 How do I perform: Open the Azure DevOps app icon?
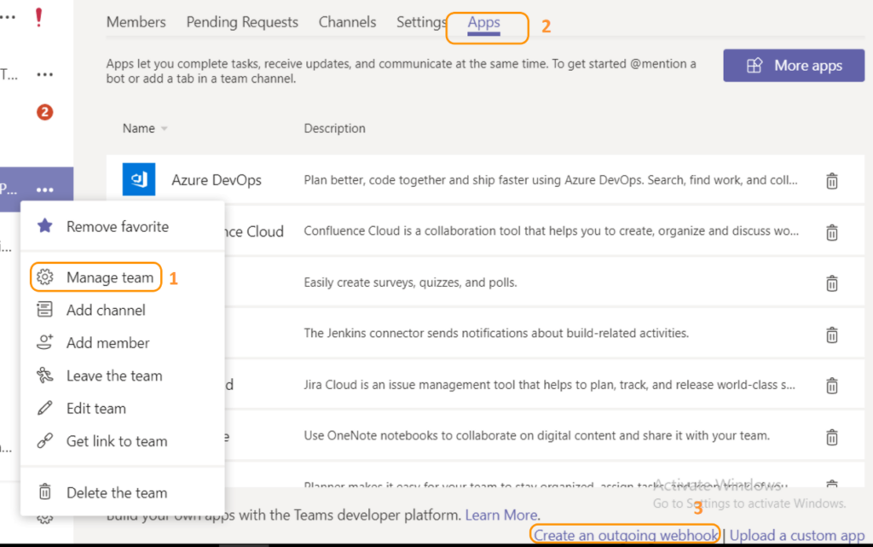point(139,179)
